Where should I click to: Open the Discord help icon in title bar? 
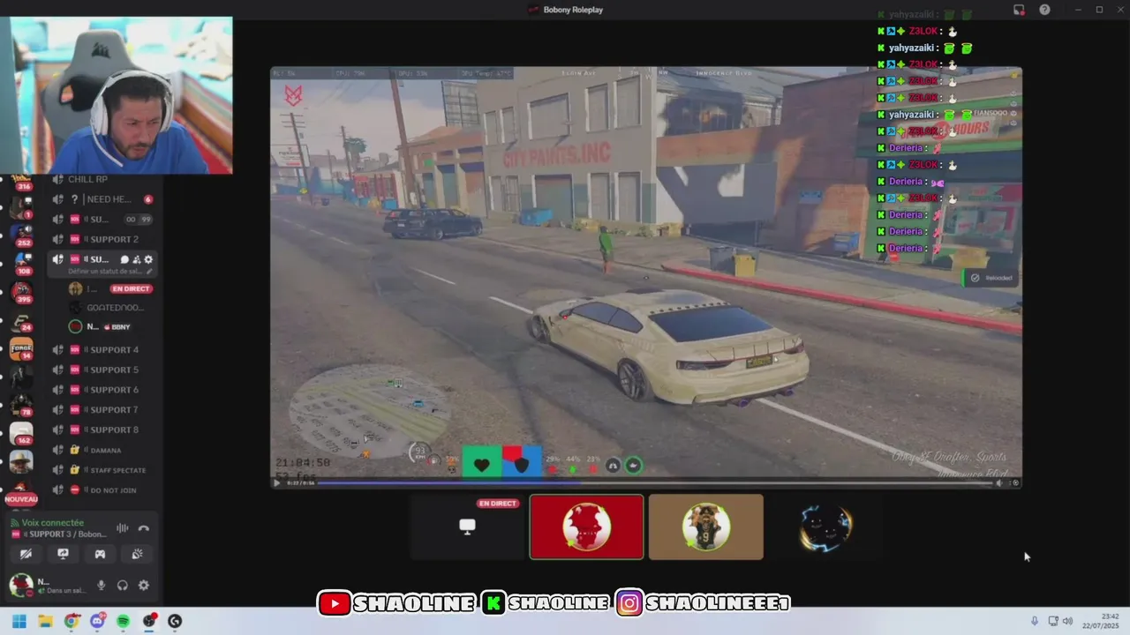pyautogui.click(x=1045, y=10)
